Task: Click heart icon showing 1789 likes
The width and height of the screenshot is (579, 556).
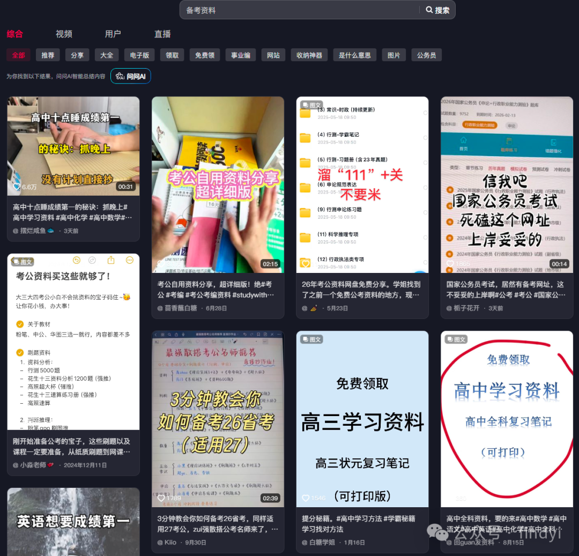Action: click(161, 498)
